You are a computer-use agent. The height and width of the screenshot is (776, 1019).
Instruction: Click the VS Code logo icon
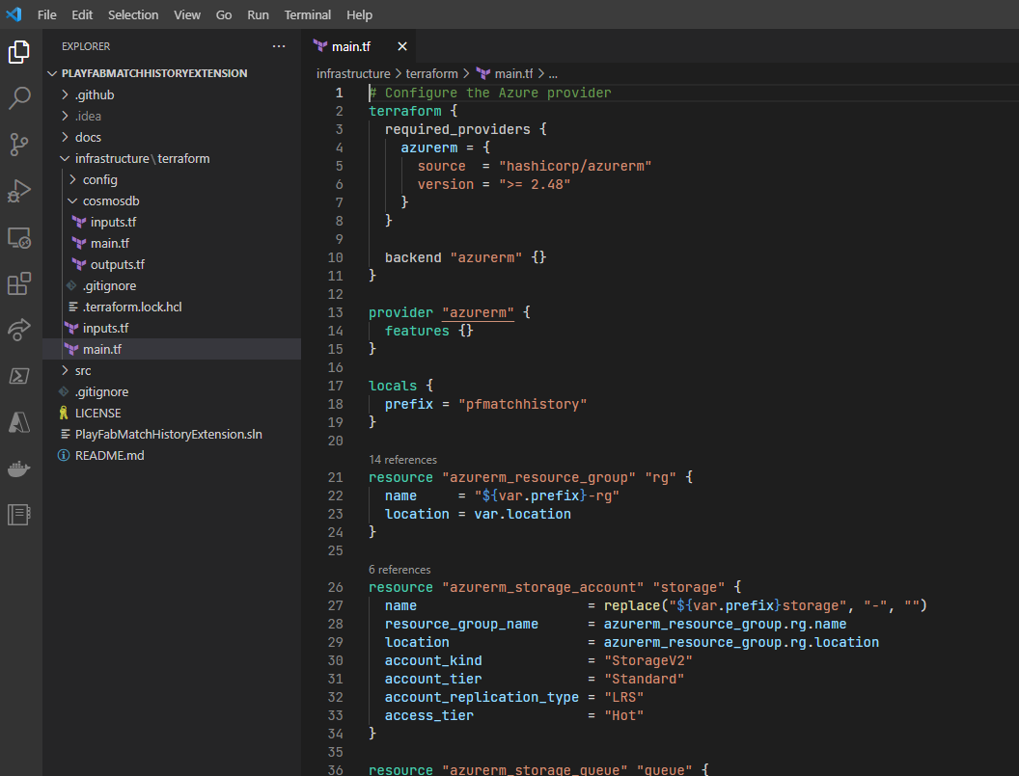coord(14,14)
